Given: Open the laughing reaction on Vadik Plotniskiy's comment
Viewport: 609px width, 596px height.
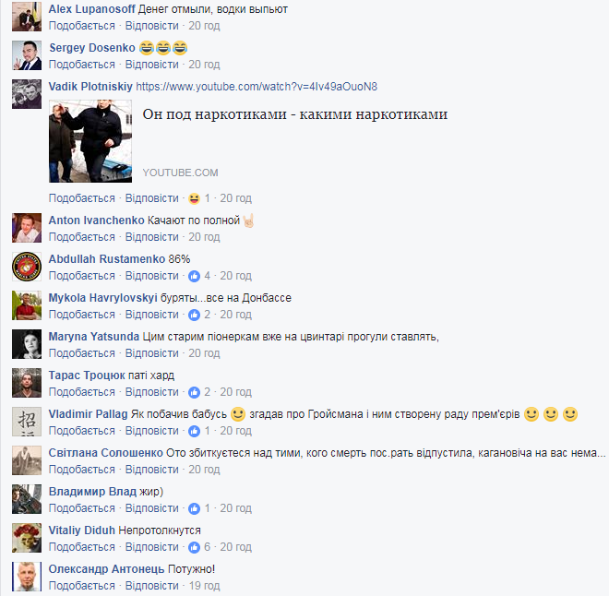Looking at the screenshot, I should pyautogui.click(x=194, y=198).
